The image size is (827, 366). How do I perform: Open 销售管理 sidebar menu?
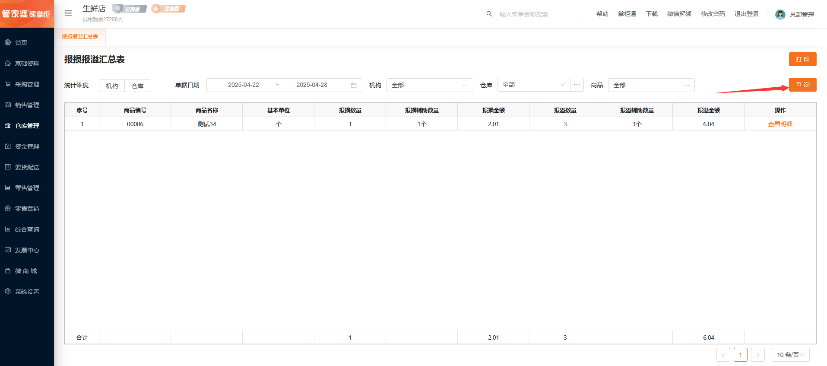pyautogui.click(x=27, y=105)
